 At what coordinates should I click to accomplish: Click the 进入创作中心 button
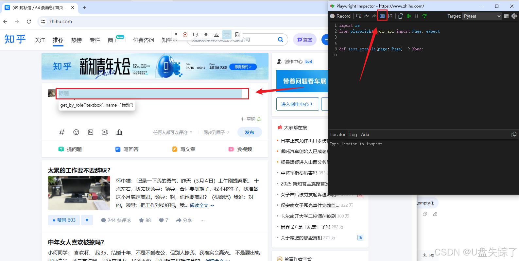[x=298, y=104]
